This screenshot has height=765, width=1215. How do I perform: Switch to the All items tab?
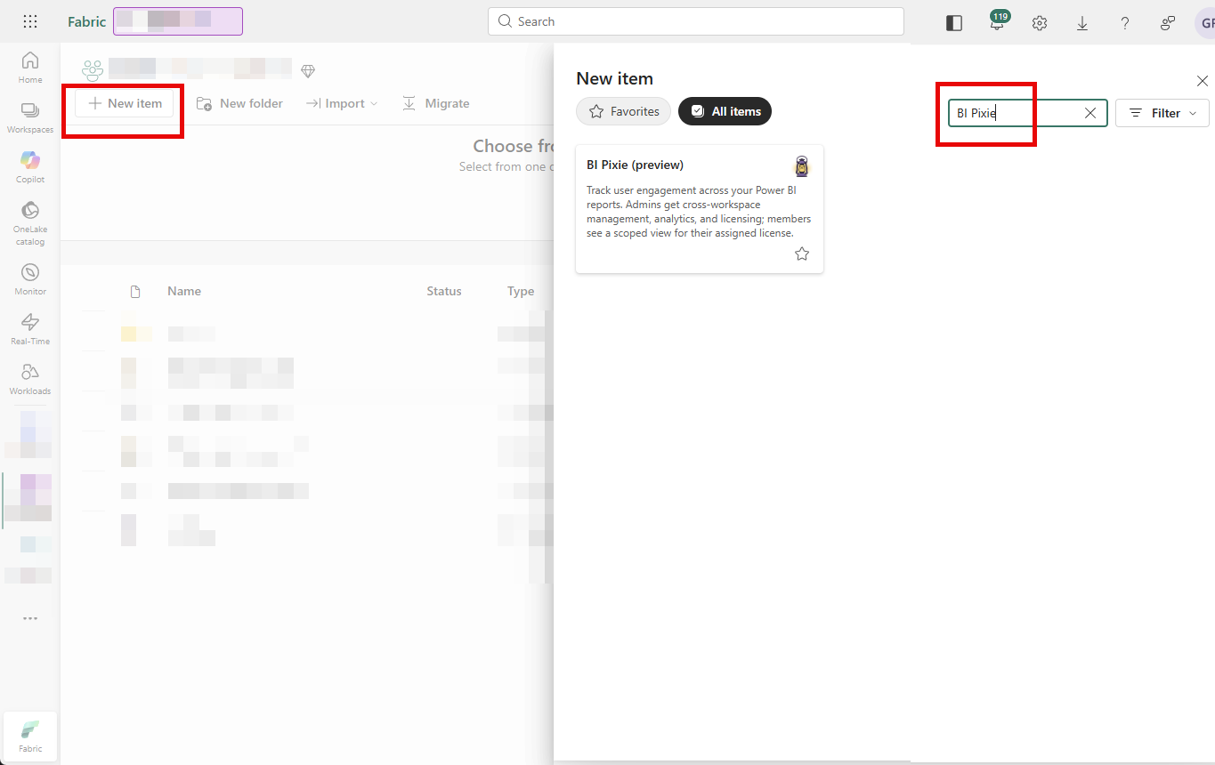tap(725, 111)
